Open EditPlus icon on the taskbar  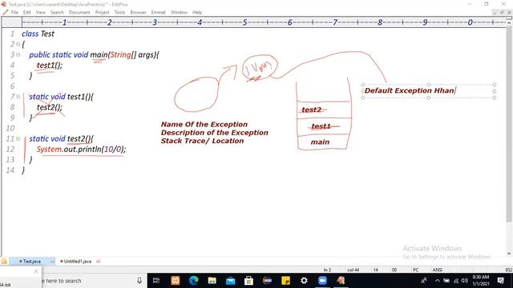pos(341,281)
